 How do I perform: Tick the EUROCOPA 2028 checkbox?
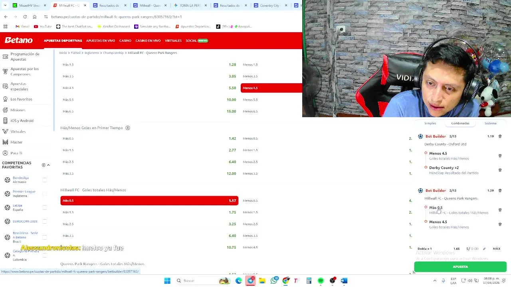pyautogui.click(x=45, y=221)
